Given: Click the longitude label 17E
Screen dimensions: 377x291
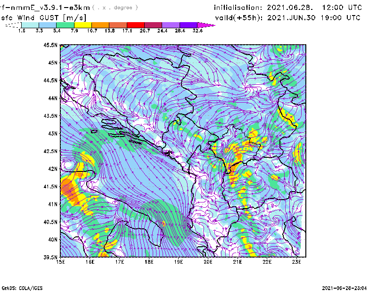Looking at the screenshot, I should (120, 262).
